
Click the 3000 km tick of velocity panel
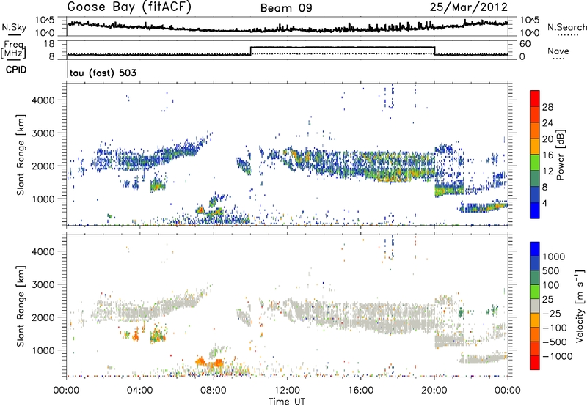click(x=43, y=284)
